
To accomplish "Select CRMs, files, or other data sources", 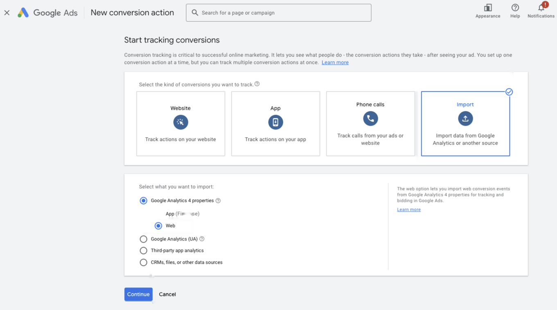I will tap(143, 262).
